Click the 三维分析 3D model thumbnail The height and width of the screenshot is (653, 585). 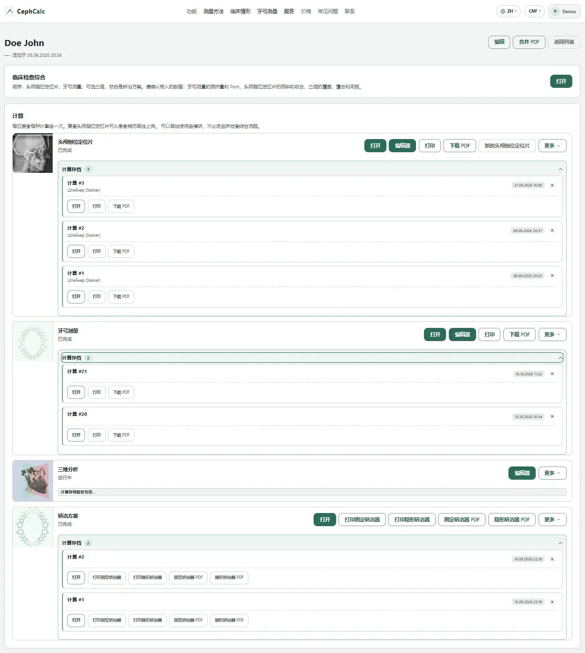(33, 481)
